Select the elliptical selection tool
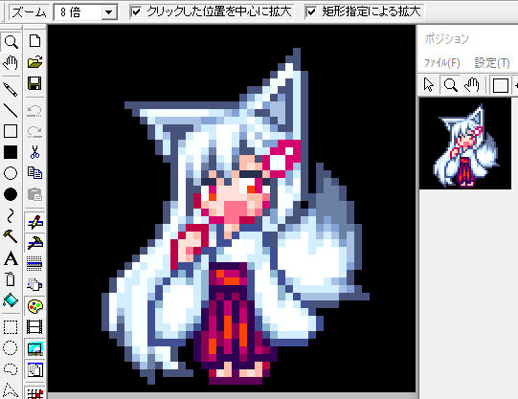 [x=11, y=348]
